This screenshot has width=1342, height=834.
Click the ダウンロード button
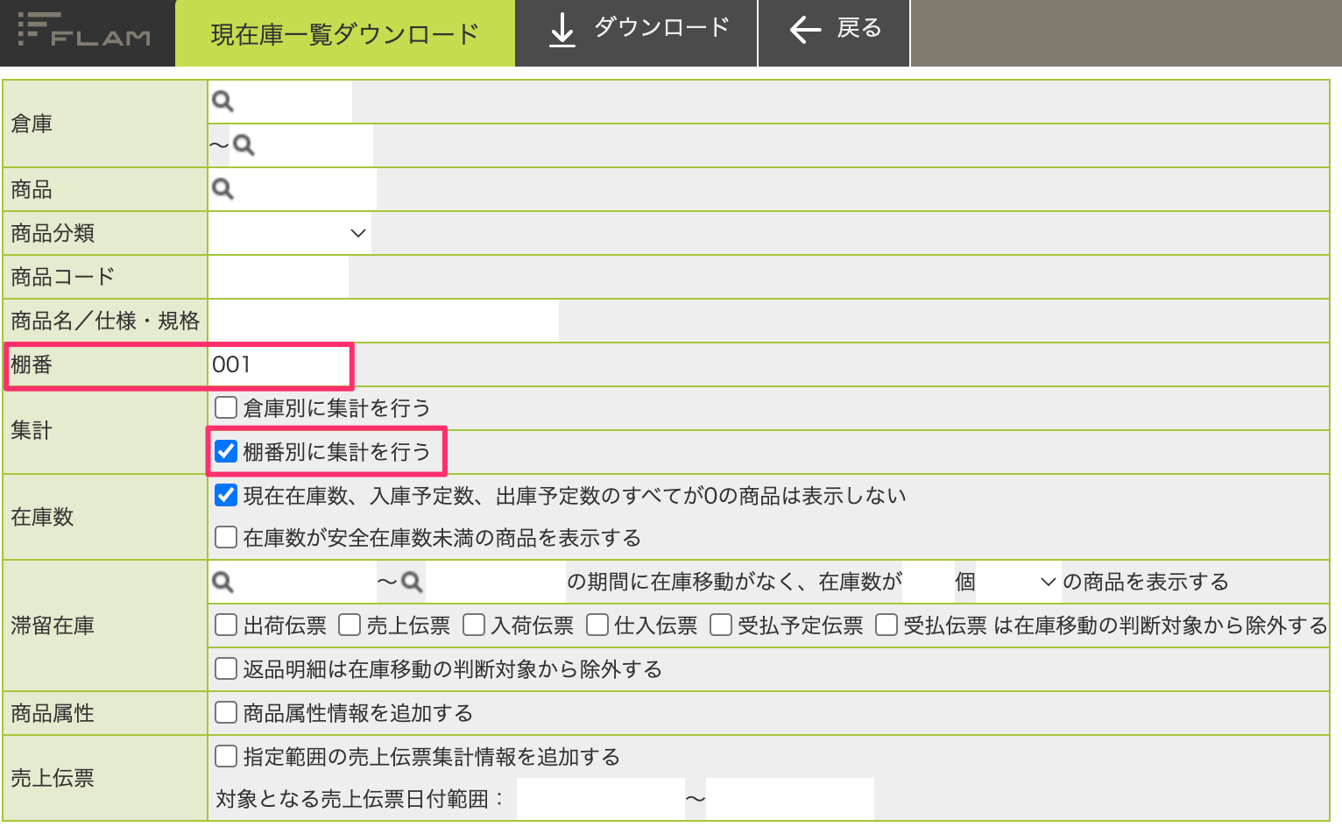636,32
